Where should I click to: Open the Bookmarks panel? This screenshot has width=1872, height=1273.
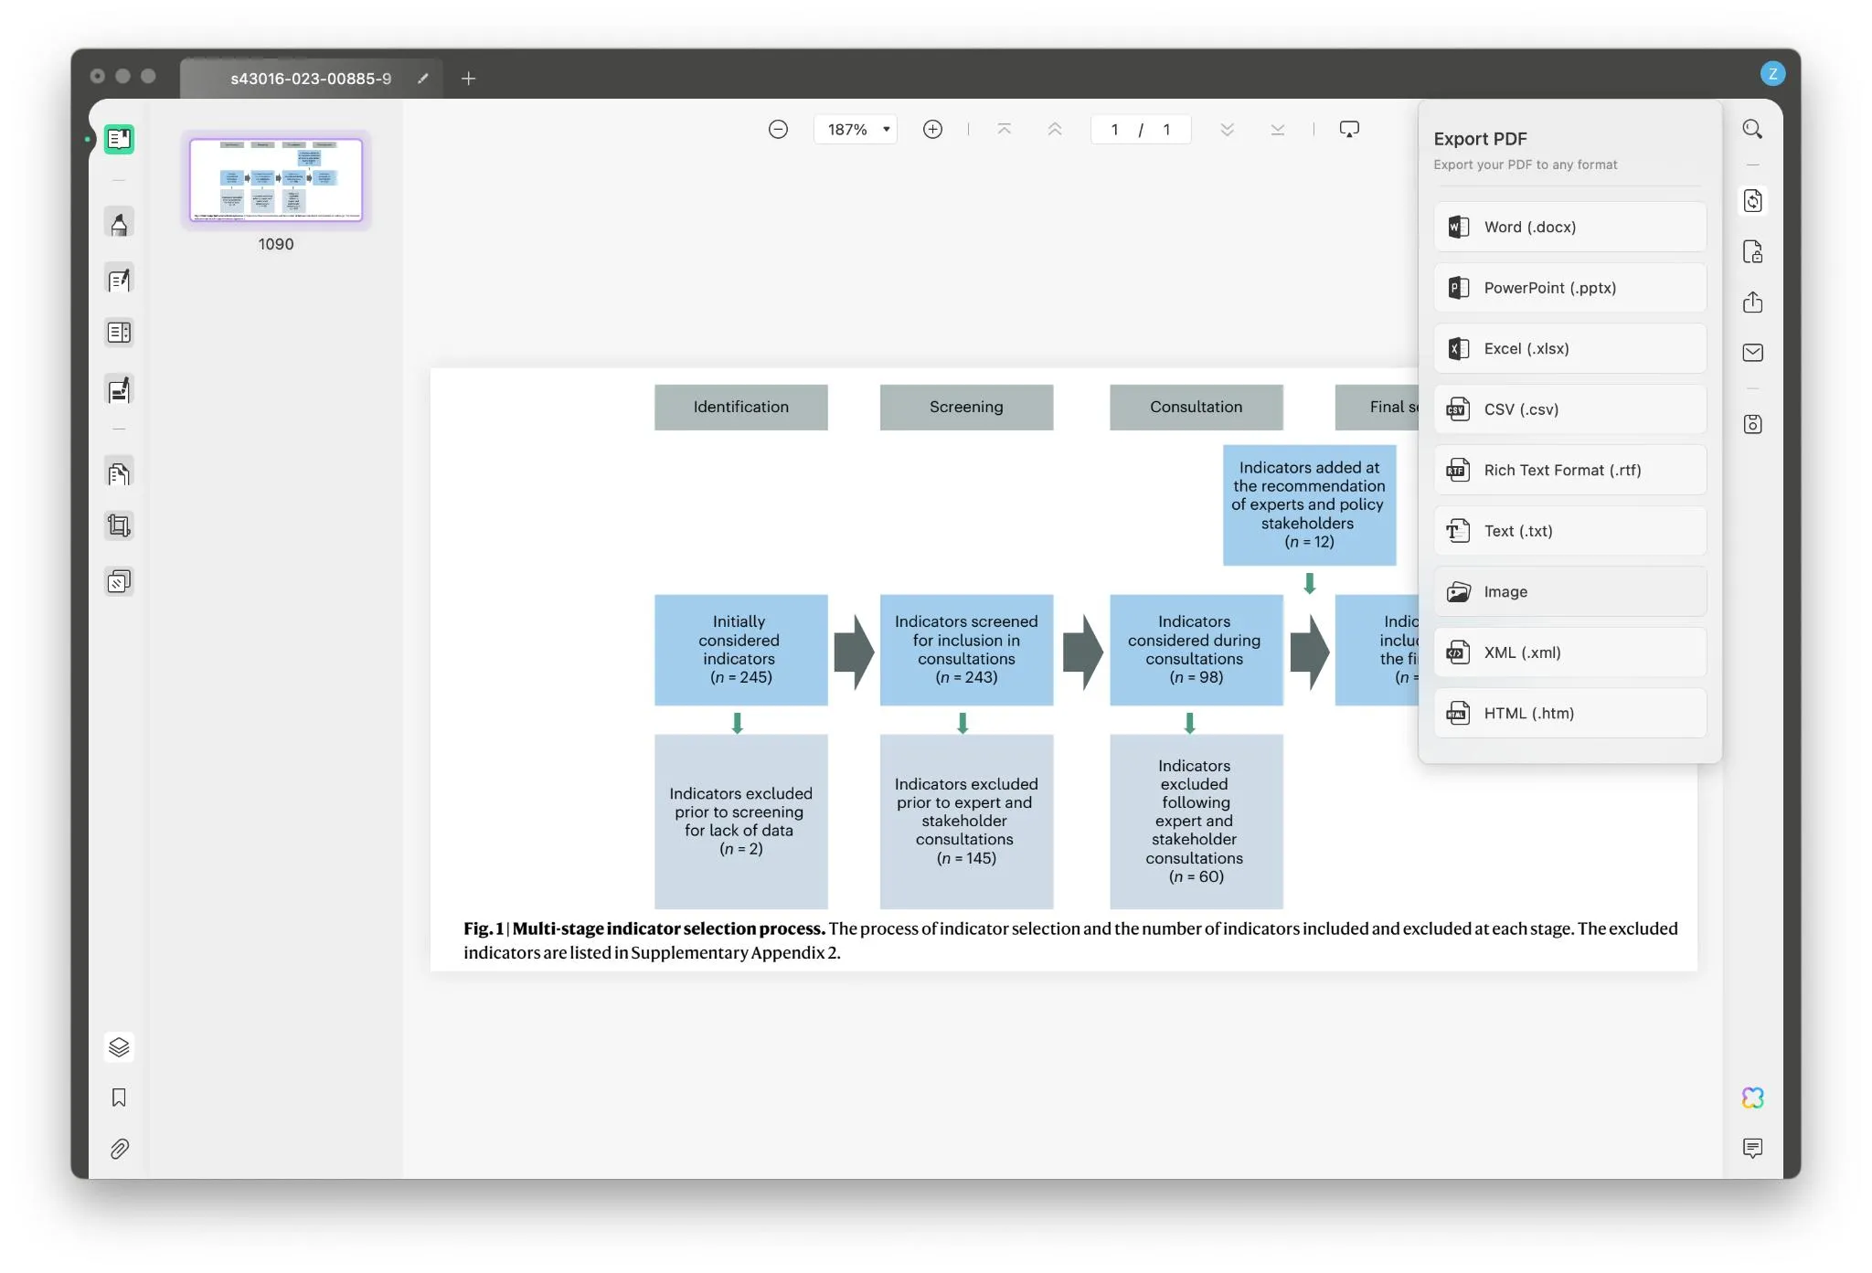point(119,1098)
